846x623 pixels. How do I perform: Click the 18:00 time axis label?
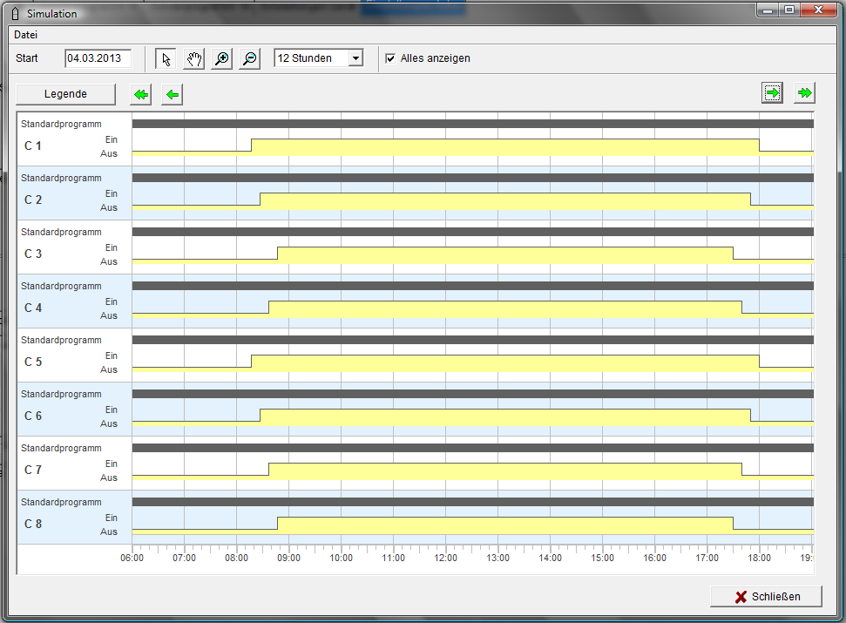[759, 558]
